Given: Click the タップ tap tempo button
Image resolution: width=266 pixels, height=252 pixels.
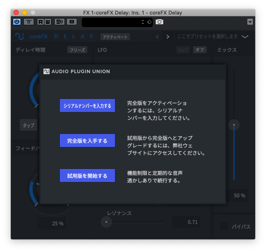Looking at the screenshot, I should pos(29,125).
